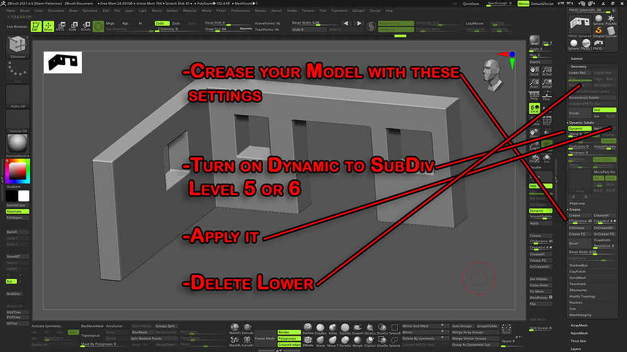The image size is (627, 352).
Task: Expand the EdgeLoop section
Action: point(577,204)
